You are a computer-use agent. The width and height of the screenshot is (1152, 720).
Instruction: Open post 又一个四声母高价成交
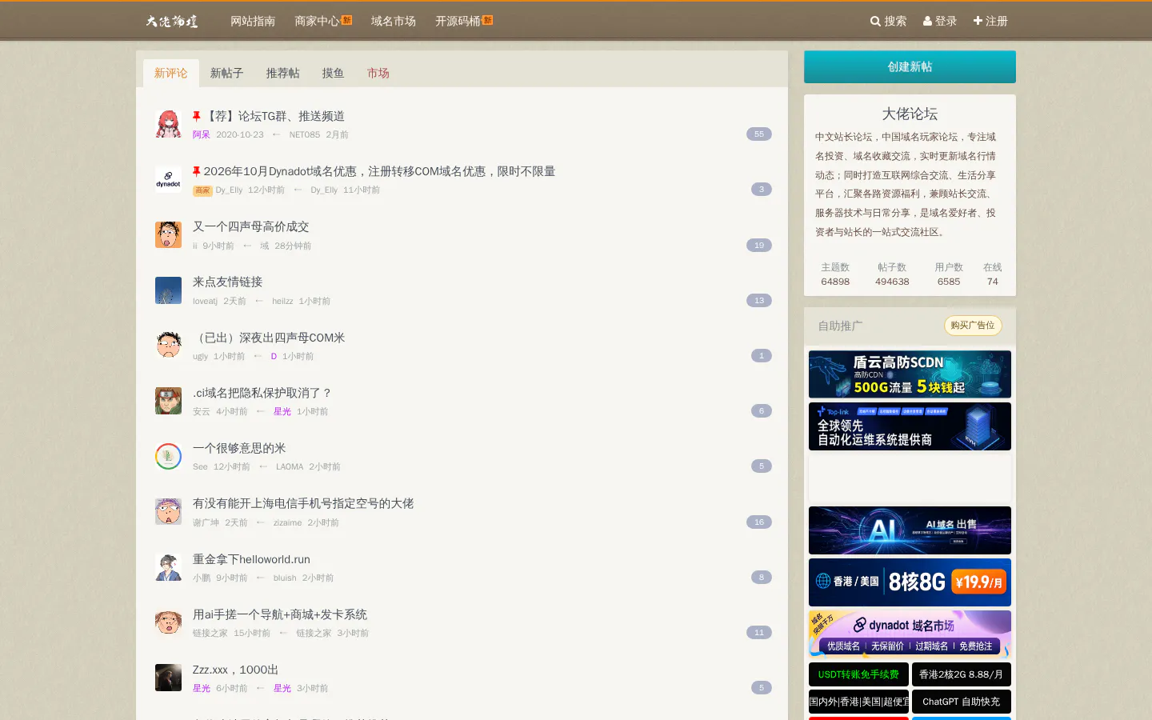(250, 226)
